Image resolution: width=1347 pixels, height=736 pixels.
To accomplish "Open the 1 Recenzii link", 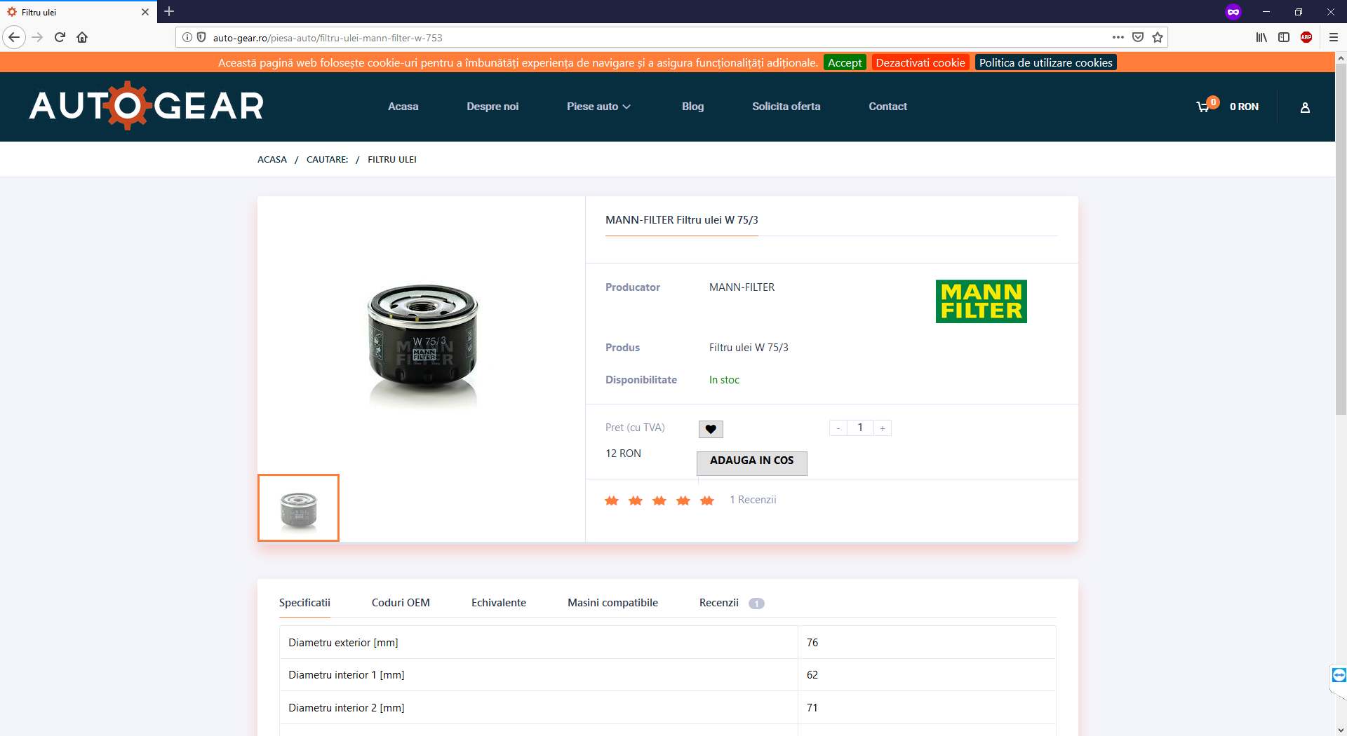I will point(753,500).
